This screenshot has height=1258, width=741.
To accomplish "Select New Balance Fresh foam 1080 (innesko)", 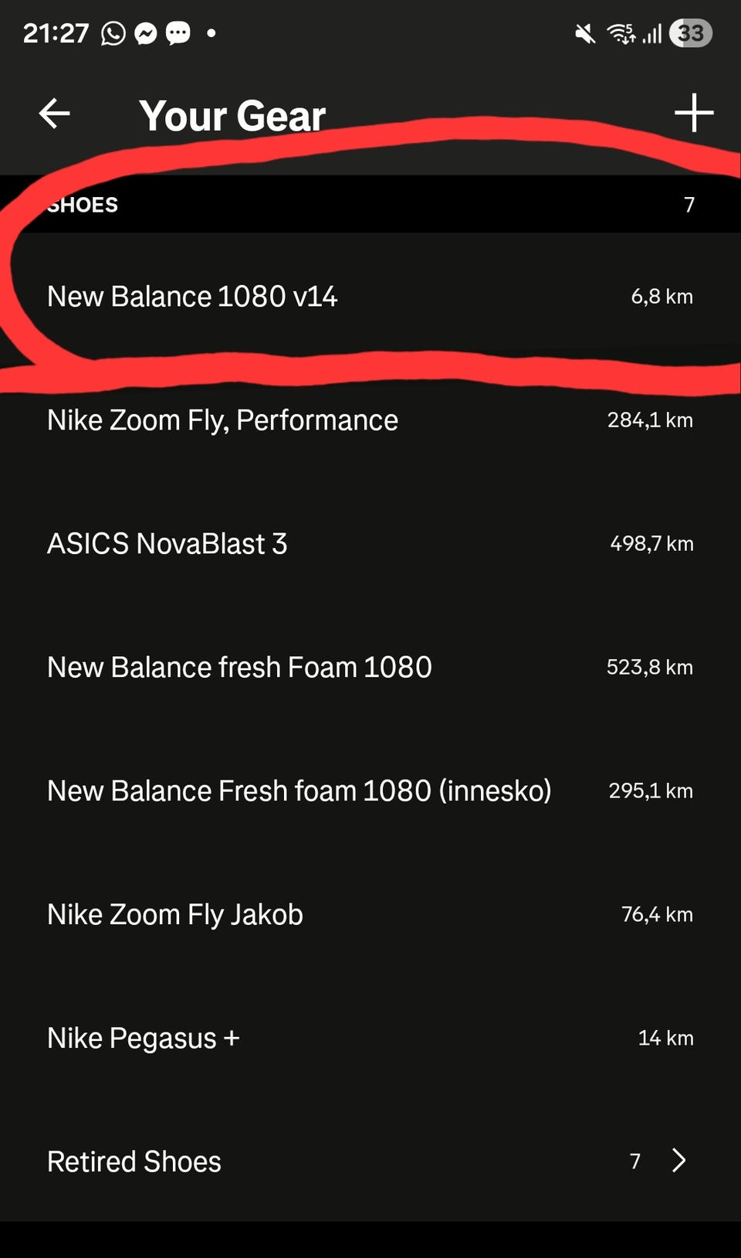I will pyautogui.click(x=370, y=790).
